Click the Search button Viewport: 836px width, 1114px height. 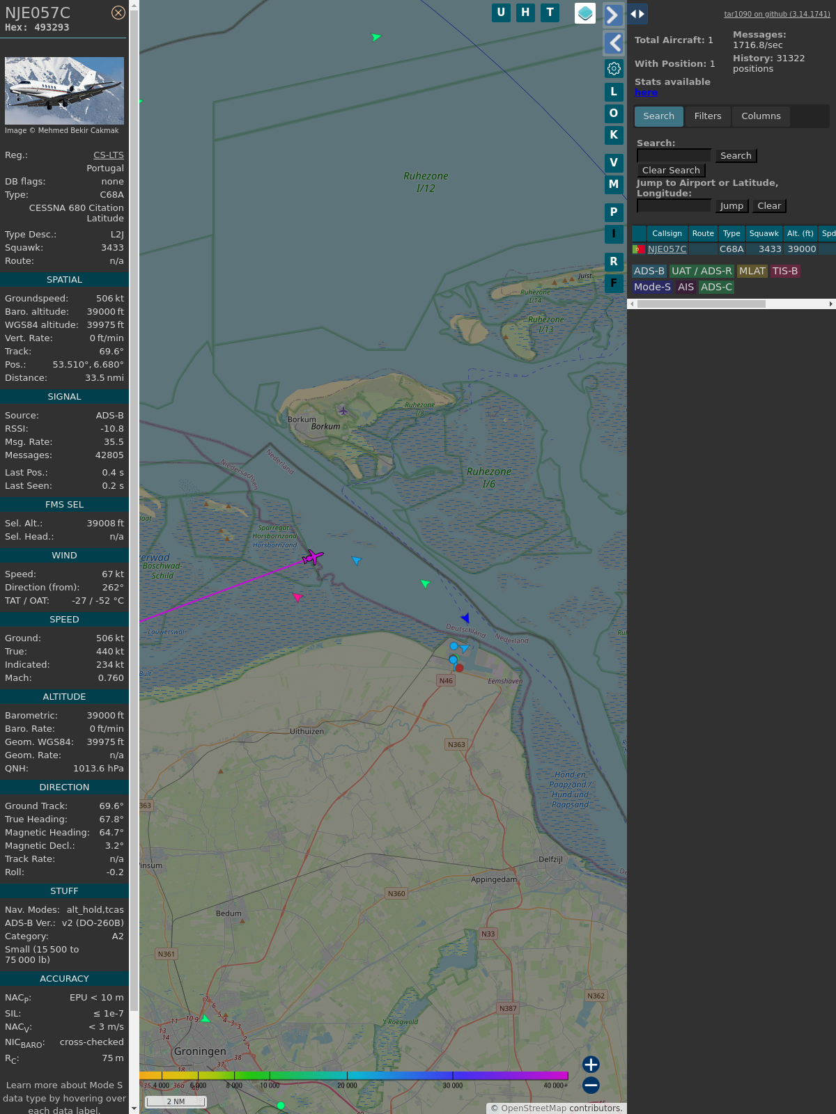click(736, 156)
